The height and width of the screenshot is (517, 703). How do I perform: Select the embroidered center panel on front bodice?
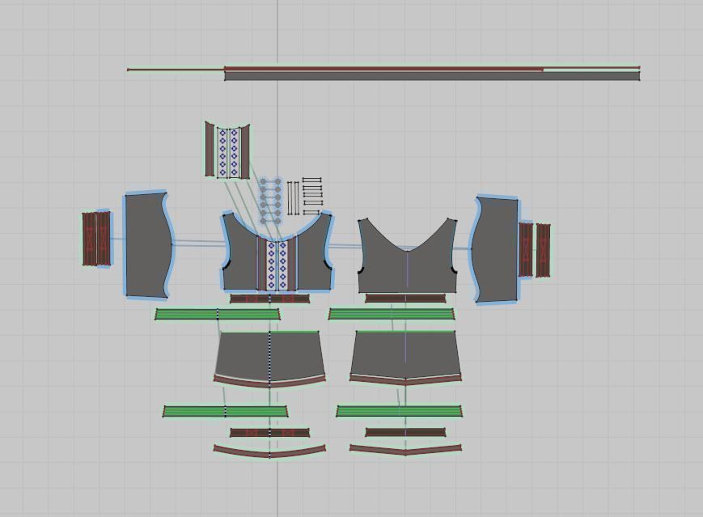coord(277,265)
